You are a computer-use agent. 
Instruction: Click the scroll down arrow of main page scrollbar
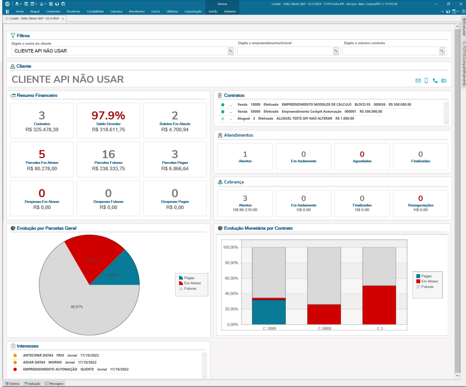click(457, 376)
